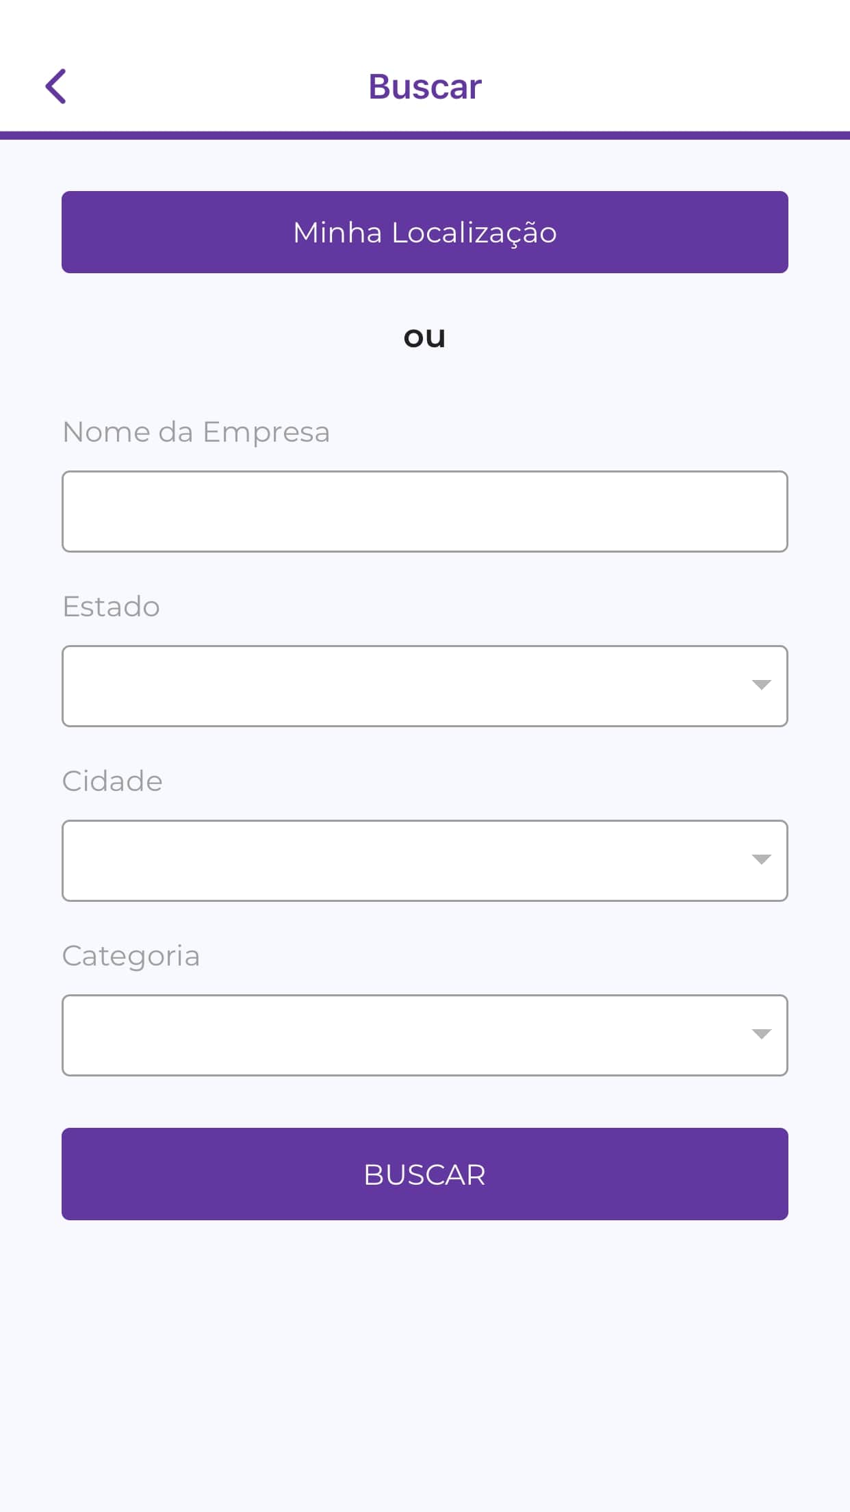Tap the Estado field label
Image resolution: width=850 pixels, height=1512 pixels.
[x=111, y=607]
